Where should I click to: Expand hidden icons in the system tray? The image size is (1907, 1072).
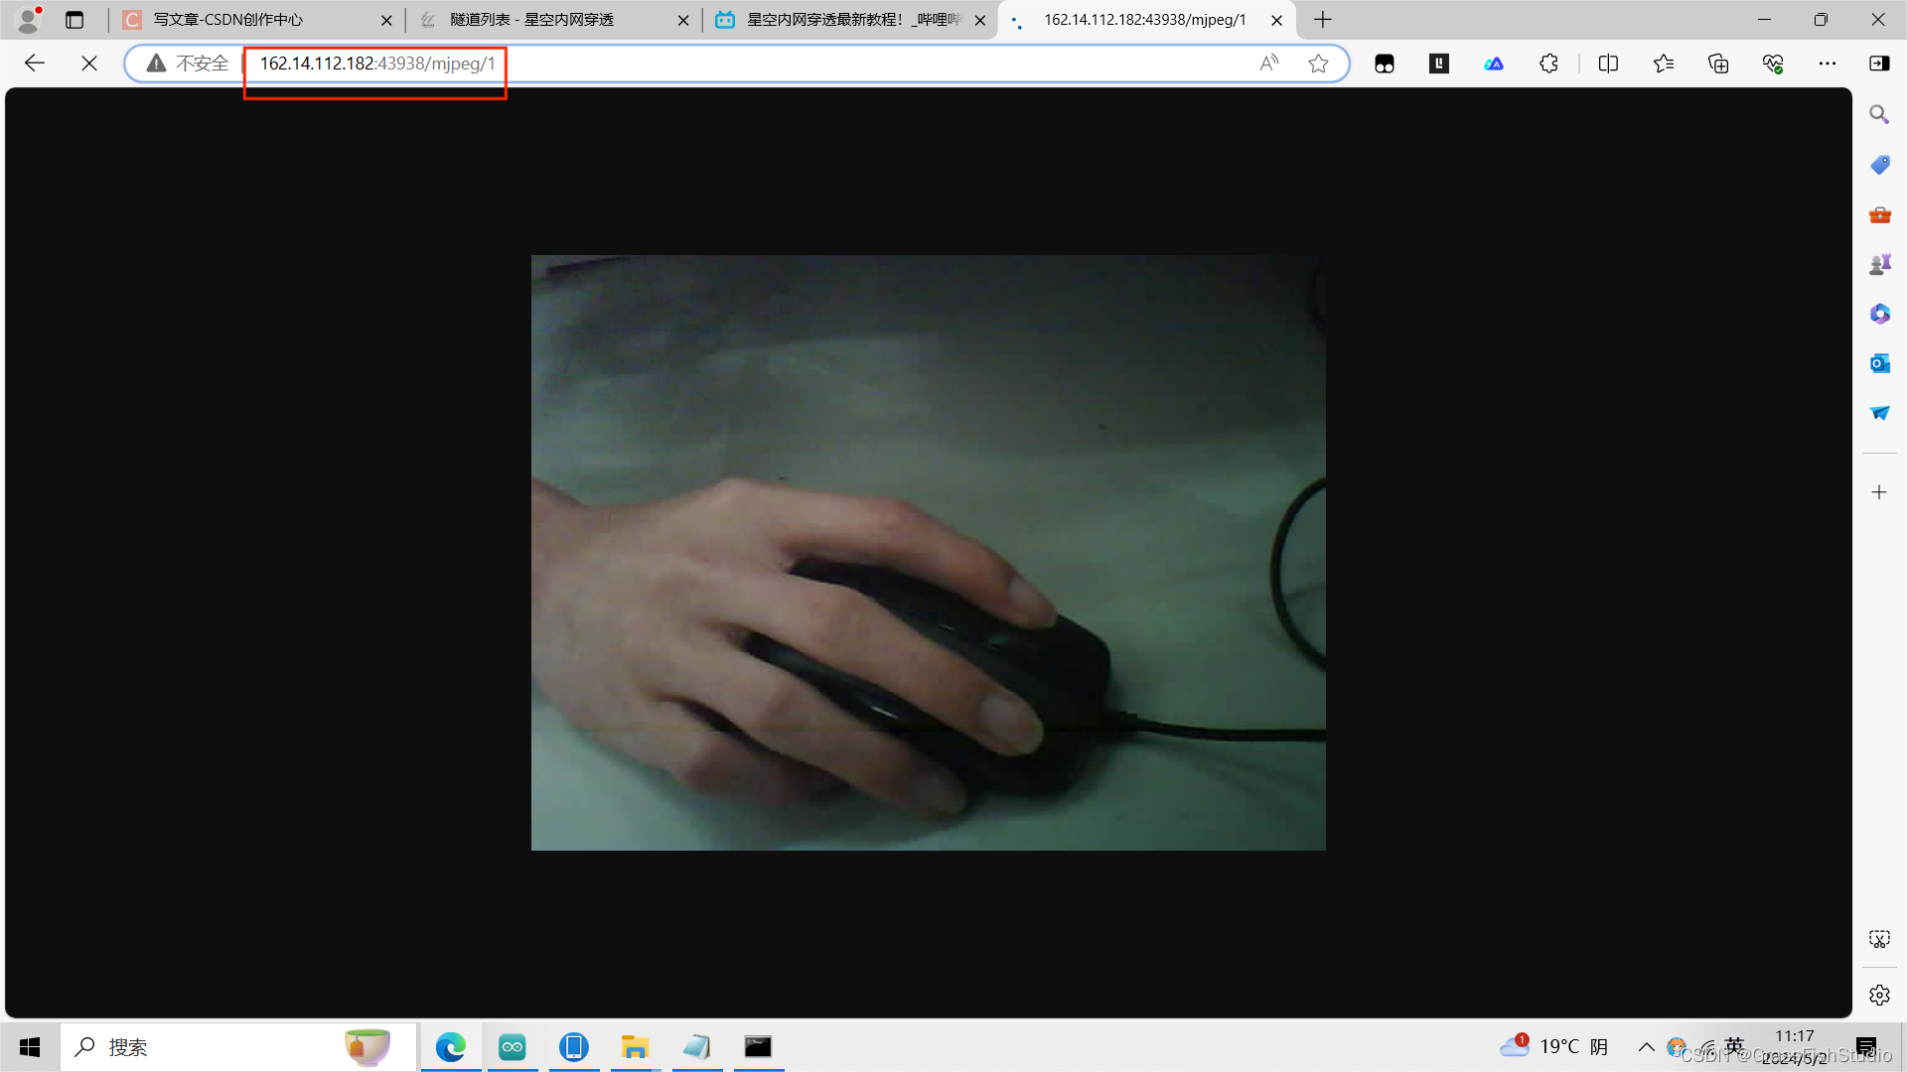point(1646,1046)
